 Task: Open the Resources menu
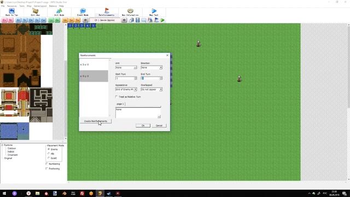12,6
